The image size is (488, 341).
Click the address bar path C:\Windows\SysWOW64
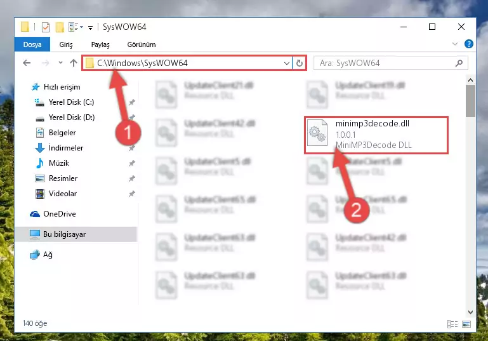(142, 64)
